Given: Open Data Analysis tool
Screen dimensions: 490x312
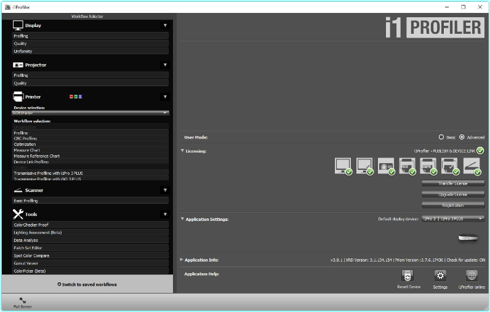Looking at the screenshot, I should point(90,240).
